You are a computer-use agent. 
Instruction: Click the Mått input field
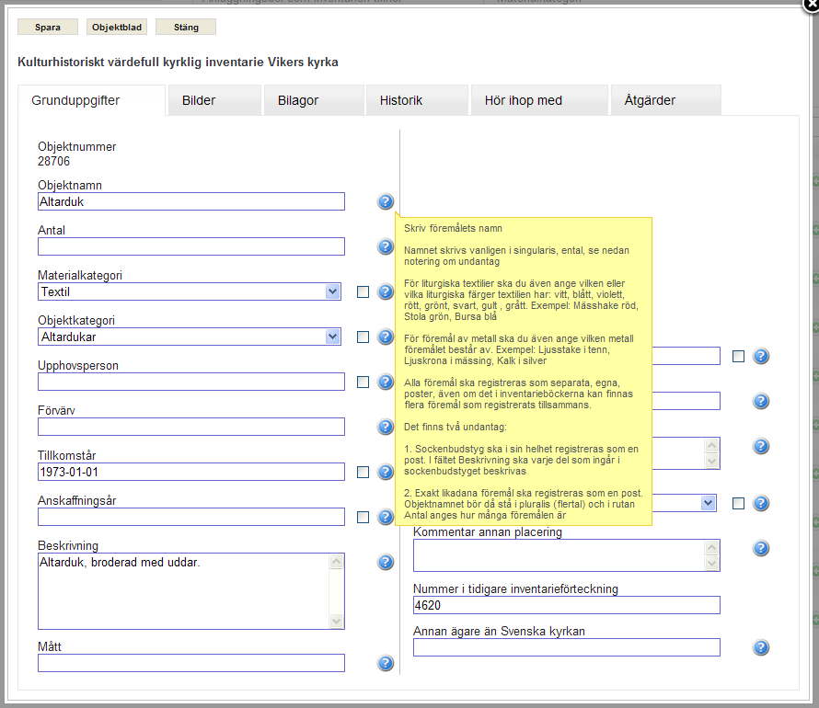pos(191,663)
